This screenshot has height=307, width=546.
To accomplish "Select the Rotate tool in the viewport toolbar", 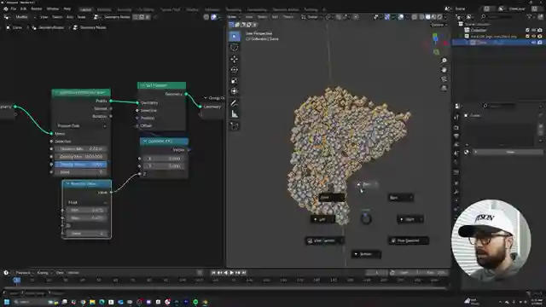I will tap(235, 70).
